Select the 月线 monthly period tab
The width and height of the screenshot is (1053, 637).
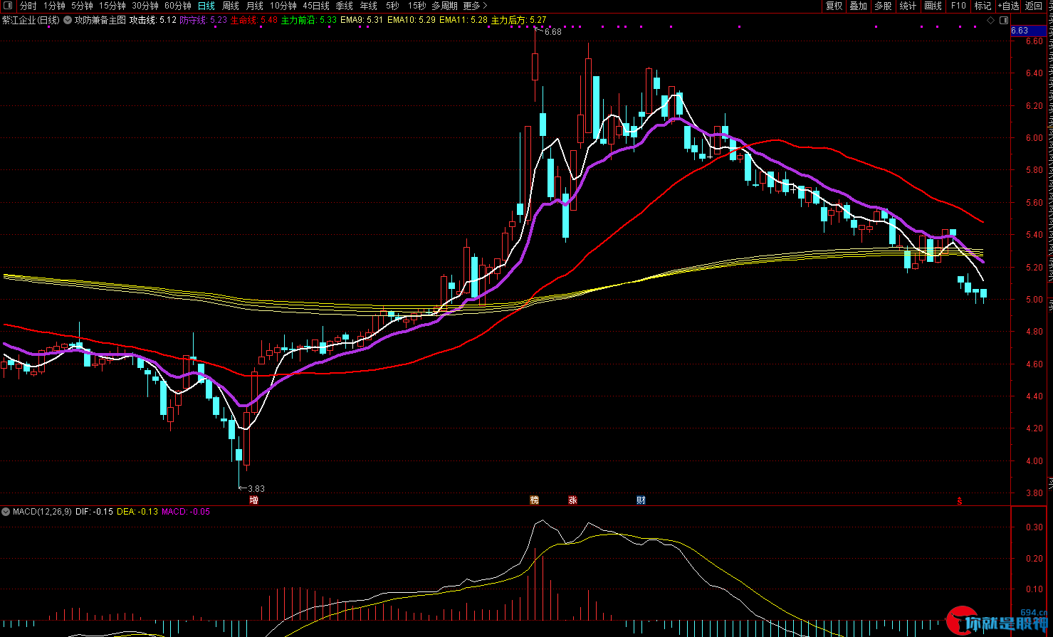[254, 6]
